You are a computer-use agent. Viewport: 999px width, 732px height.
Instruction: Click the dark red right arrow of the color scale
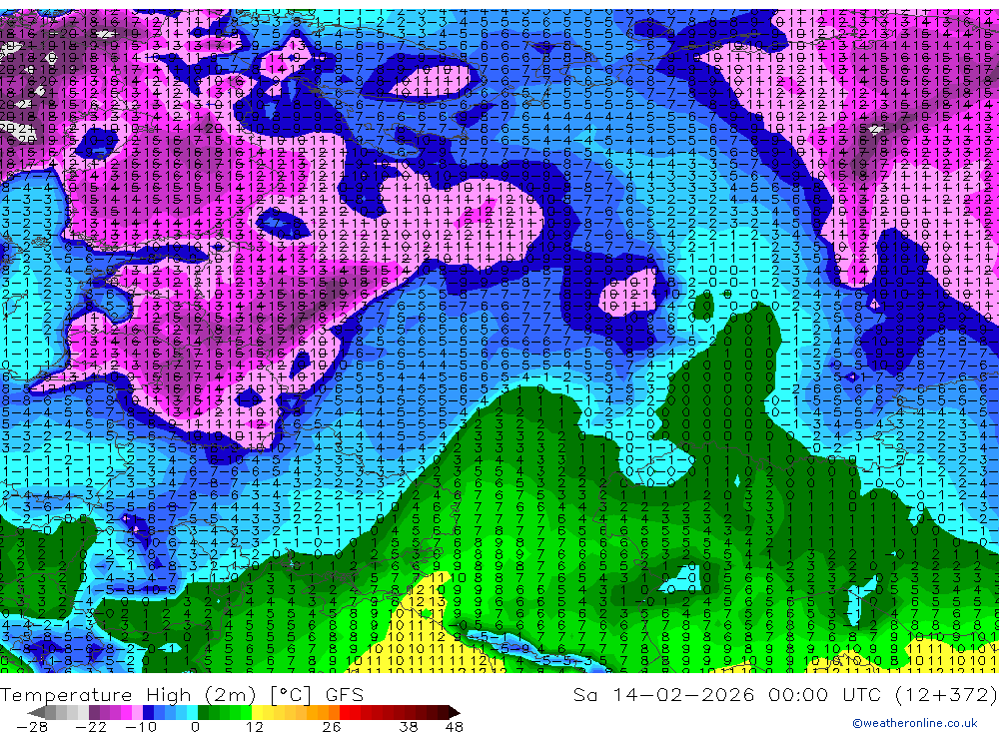coord(455,712)
